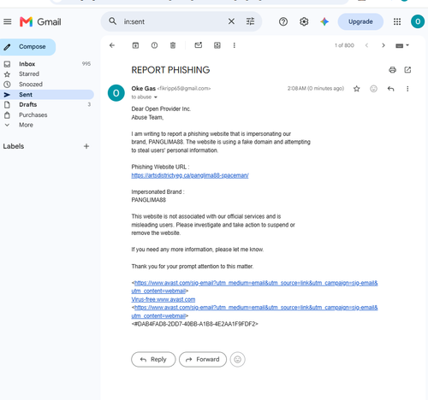428x400 pixels.
Task: Click the Upgrade button
Action: click(360, 21)
